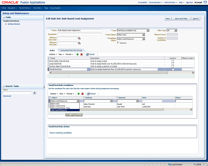This screenshot has width=208, height=166.
Task: Switch to the Rules tab
Action: click(52, 51)
